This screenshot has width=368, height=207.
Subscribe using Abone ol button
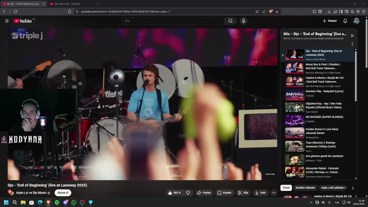click(x=63, y=193)
